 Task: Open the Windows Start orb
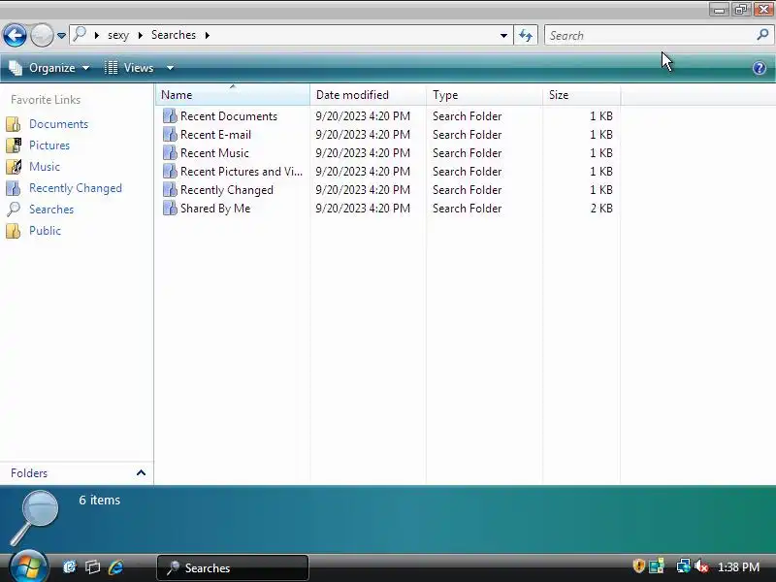point(28,566)
